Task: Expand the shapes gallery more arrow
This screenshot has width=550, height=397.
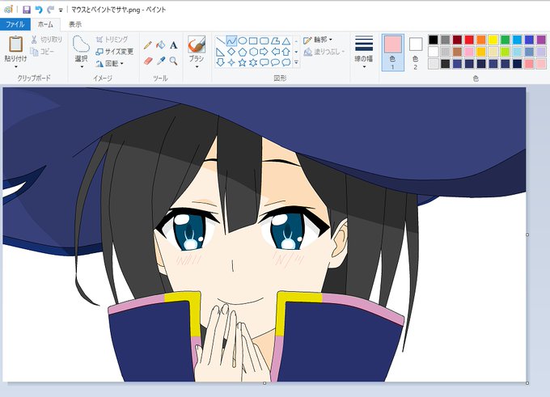Action: [296, 63]
